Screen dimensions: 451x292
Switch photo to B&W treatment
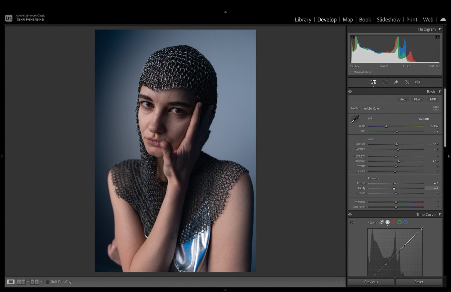click(x=417, y=99)
